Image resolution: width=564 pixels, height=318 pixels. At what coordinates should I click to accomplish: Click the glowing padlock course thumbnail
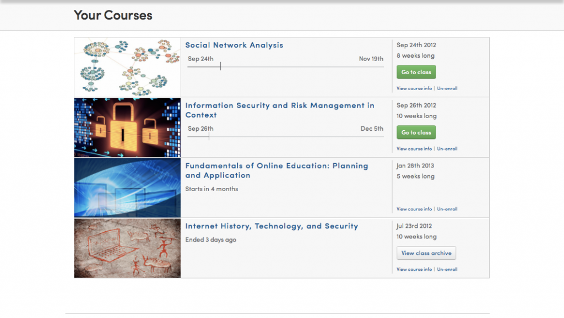pos(127,127)
